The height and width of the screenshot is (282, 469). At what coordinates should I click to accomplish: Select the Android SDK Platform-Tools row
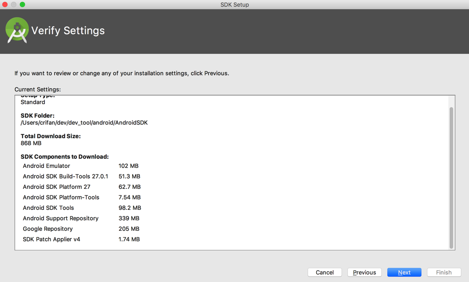click(61, 198)
